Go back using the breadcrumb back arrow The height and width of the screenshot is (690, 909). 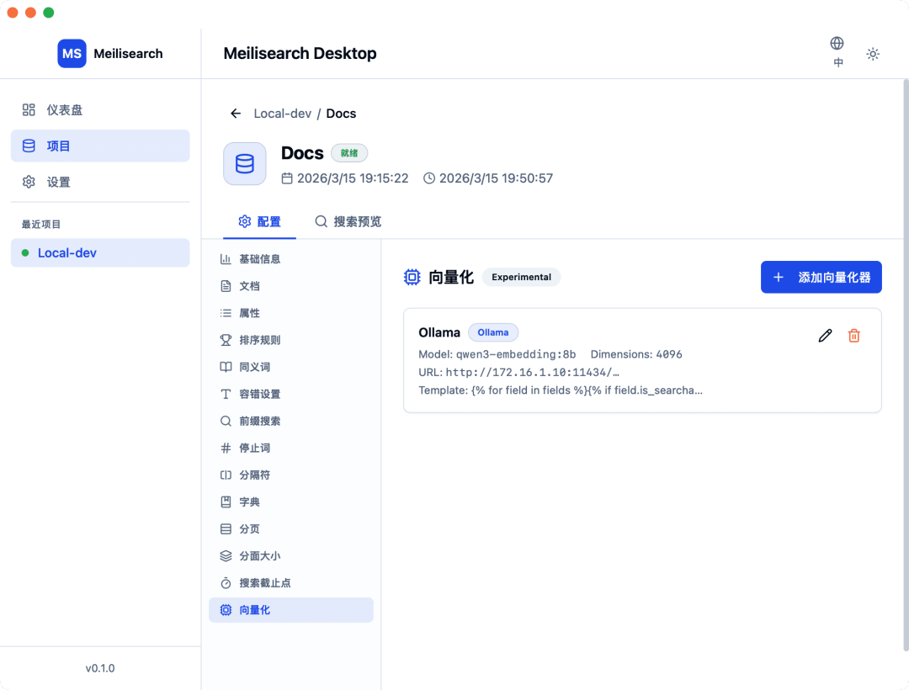pos(235,113)
